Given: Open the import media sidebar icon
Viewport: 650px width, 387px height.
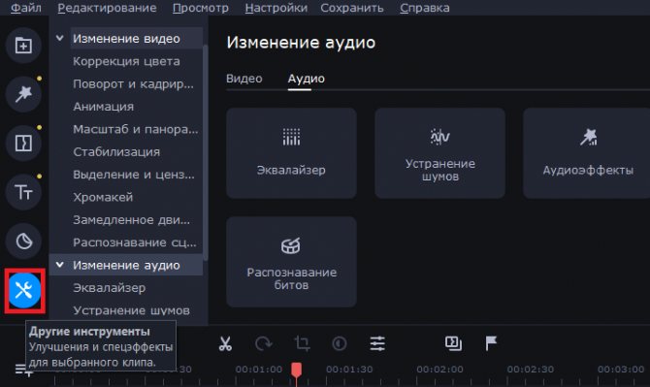Looking at the screenshot, I should (23, 46).
